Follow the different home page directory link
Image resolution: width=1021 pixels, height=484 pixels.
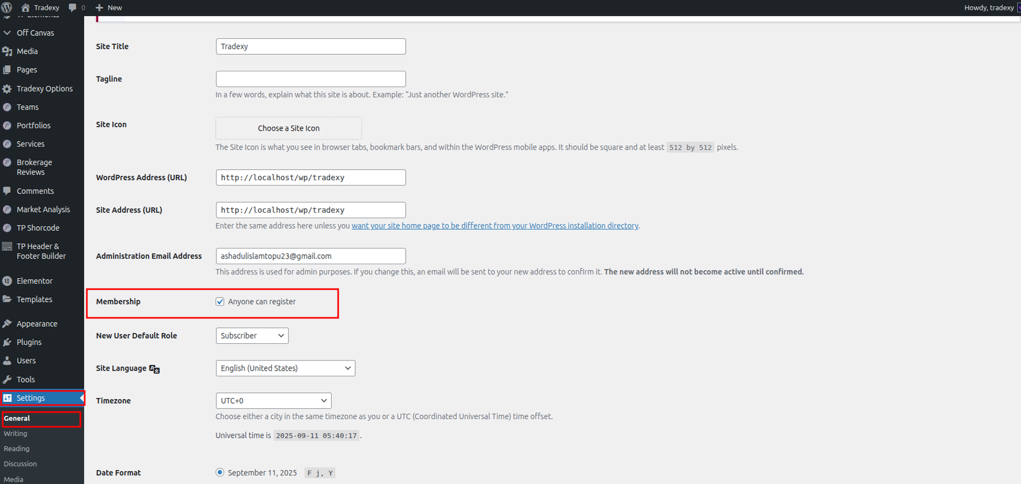pyautogui.click(x=495, y=226)
